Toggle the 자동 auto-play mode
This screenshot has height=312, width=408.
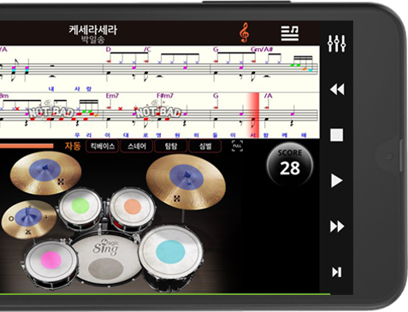(x=73, y=146)
